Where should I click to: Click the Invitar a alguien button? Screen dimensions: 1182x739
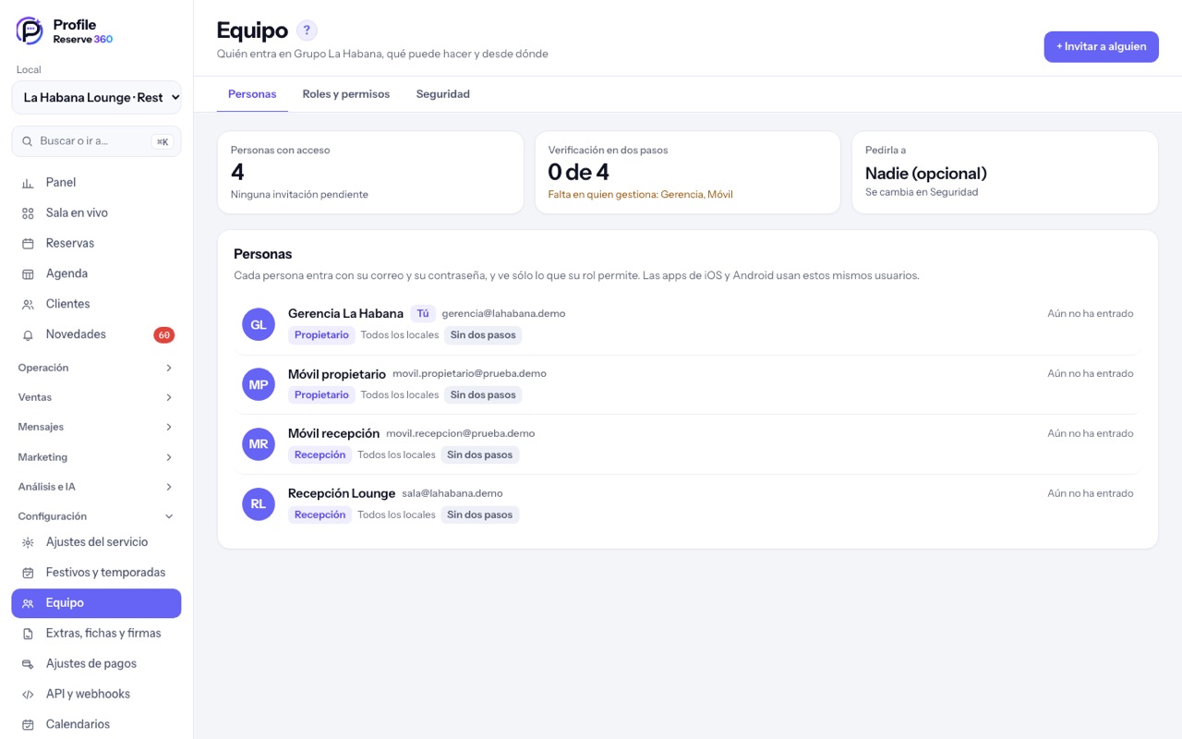[1101, 46]
